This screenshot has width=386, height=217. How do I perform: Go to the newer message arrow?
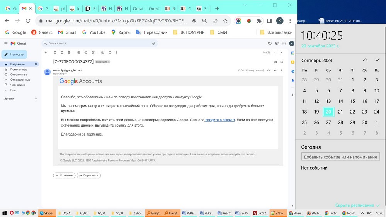(275, 53)
